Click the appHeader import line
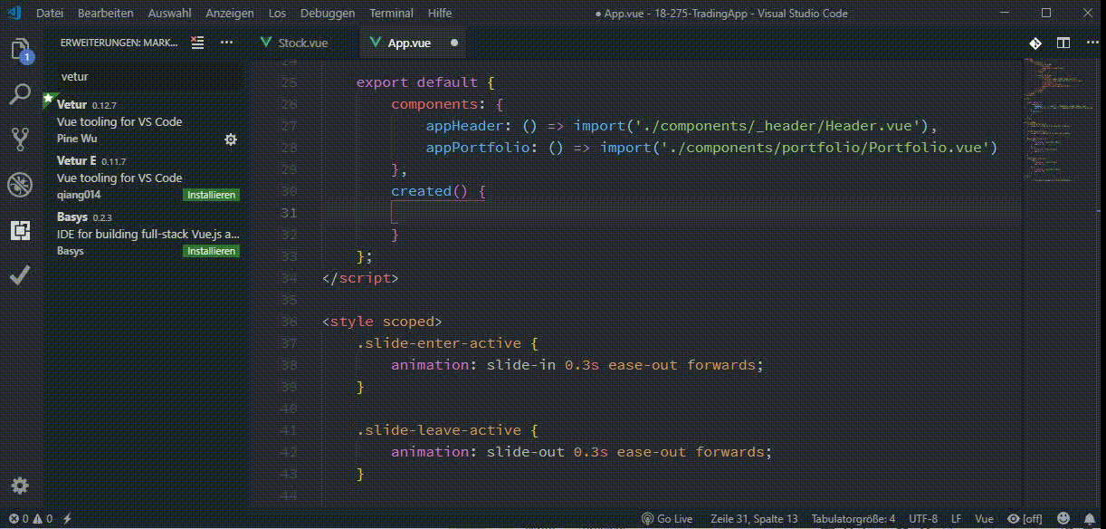 pos(682,126)
